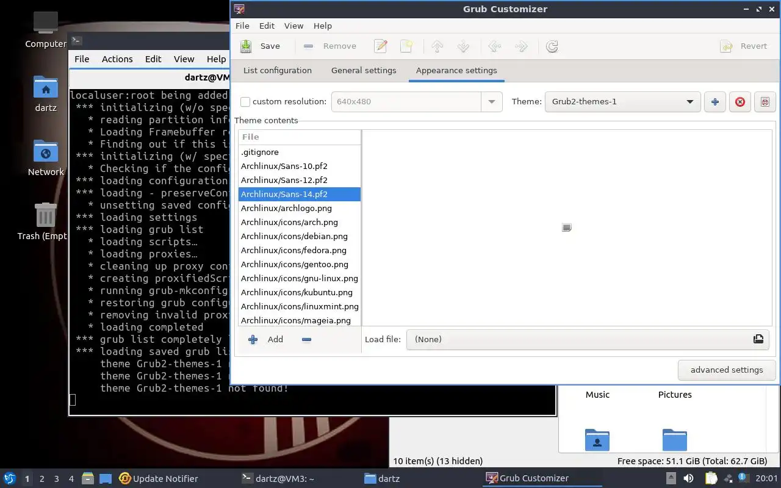Open Network desktop icon

click(46, 157)
